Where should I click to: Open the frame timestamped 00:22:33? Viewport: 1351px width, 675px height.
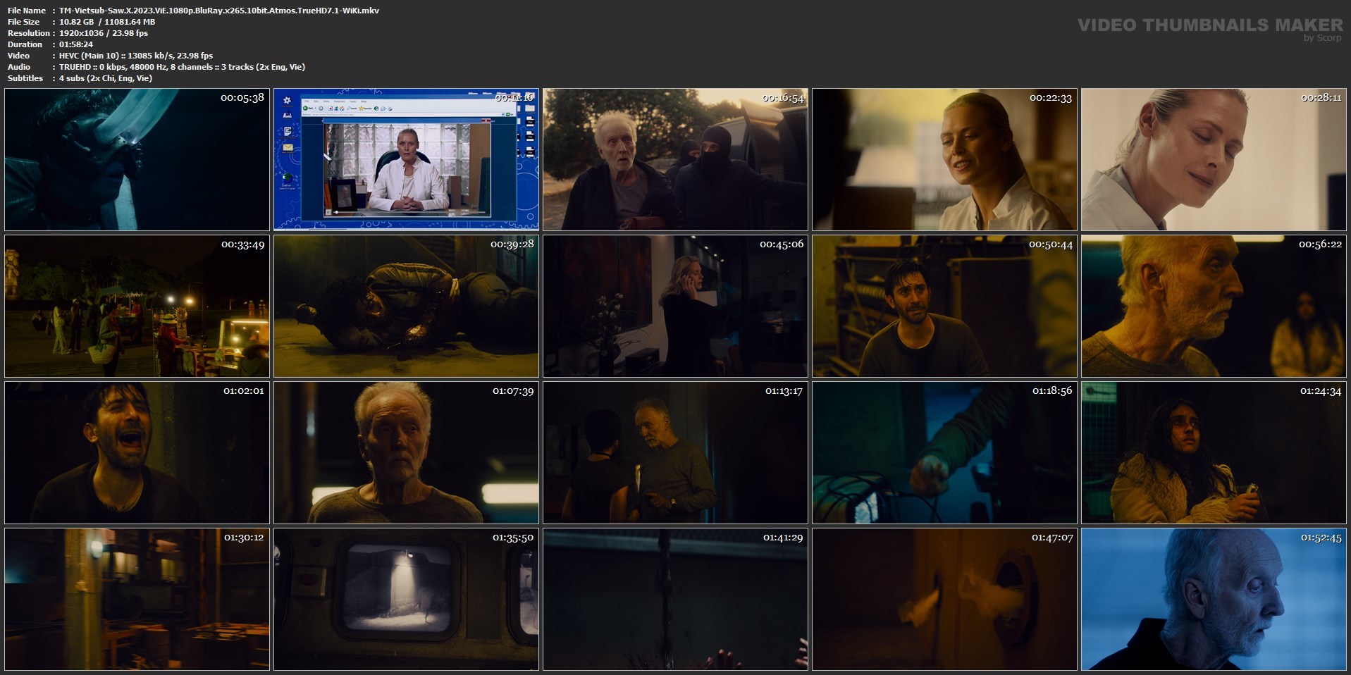click(x=944, y=159)
